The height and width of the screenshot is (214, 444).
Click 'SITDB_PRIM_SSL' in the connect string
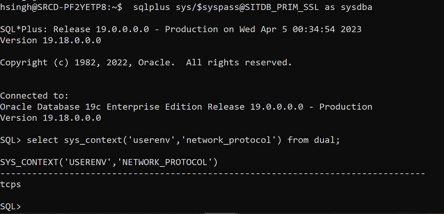tap(282, 7)
